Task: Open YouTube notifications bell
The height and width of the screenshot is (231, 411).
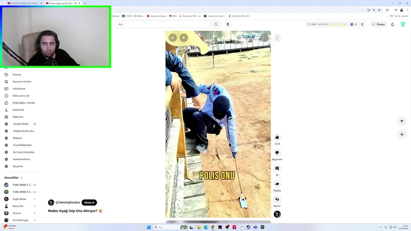Action: click(392, 24)
